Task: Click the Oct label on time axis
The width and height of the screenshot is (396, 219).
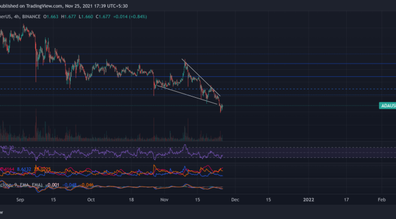Action: click(x=91, y=200)
